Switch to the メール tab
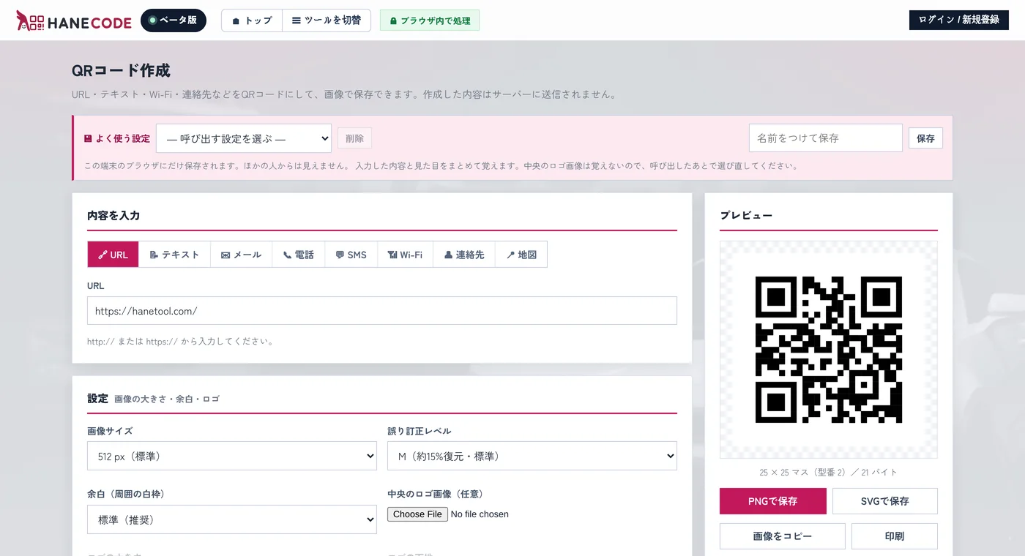 (x=241, y=255)
